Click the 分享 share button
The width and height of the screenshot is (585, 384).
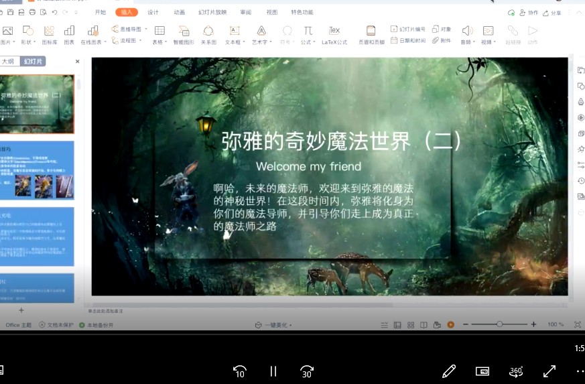coord(551,13)
